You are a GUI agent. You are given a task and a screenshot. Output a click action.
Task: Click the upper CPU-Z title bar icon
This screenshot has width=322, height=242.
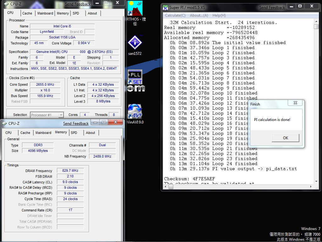(x=6, y=4)
